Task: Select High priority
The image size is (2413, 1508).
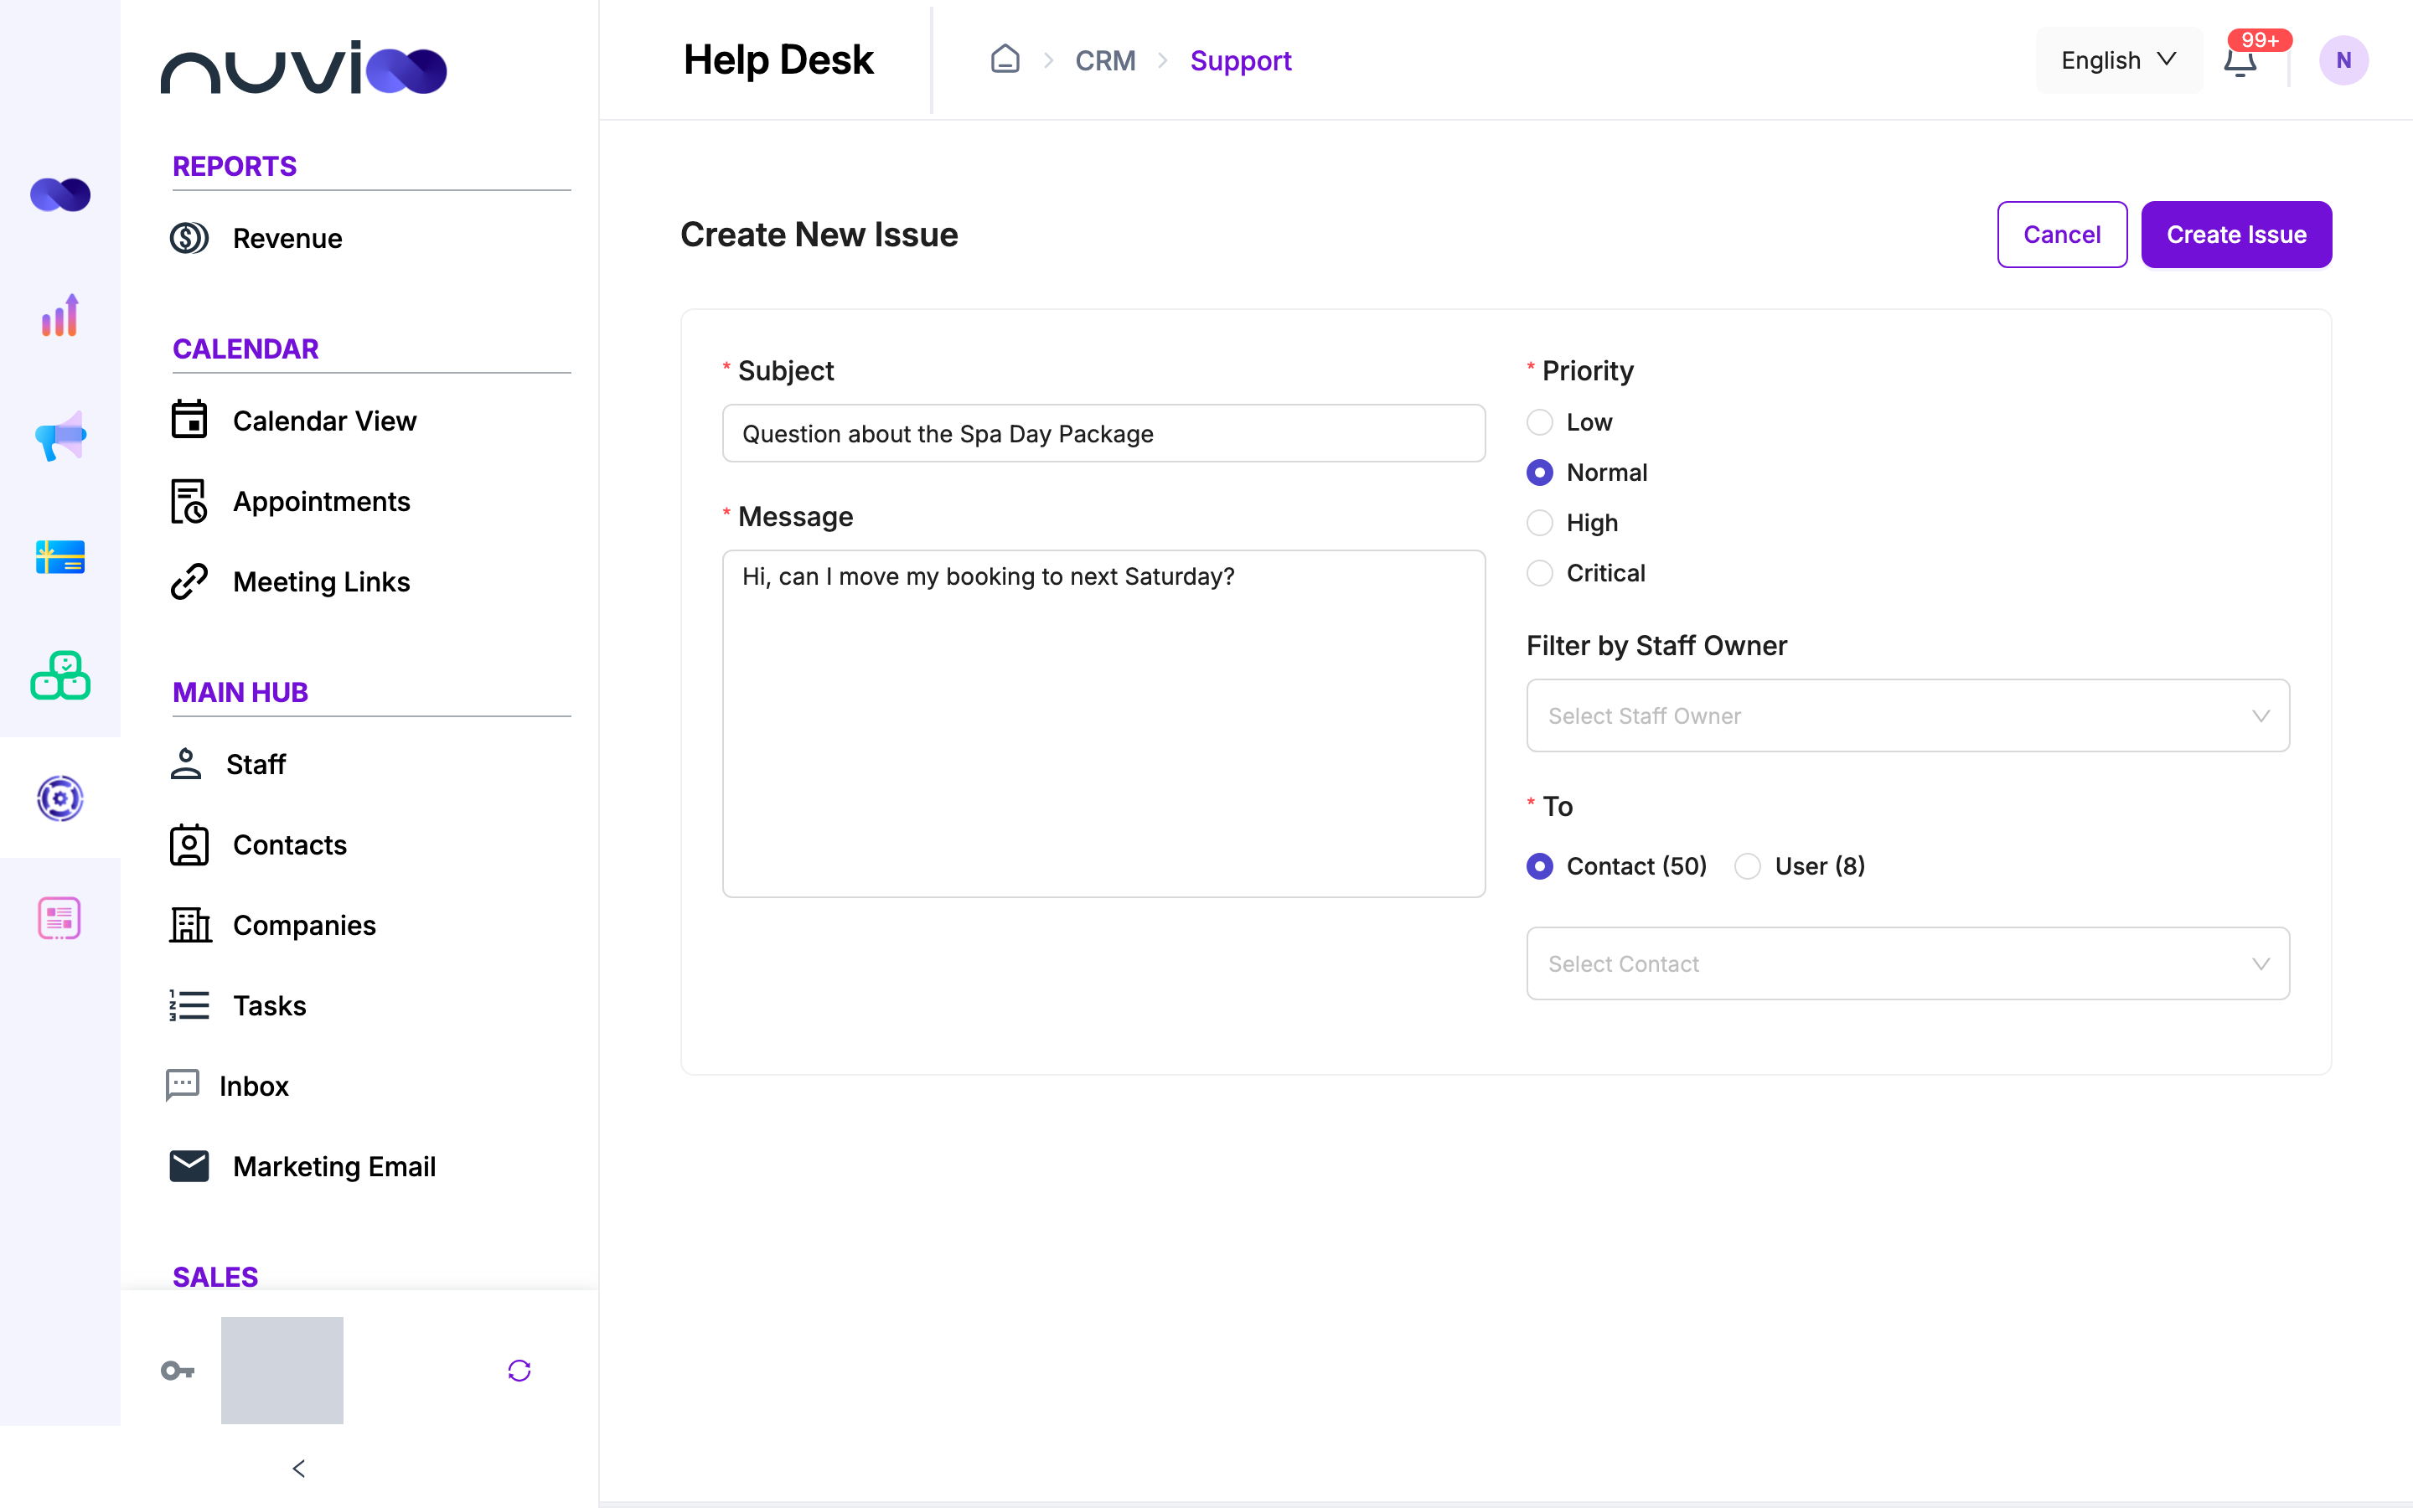Action: click(1539, 523)
